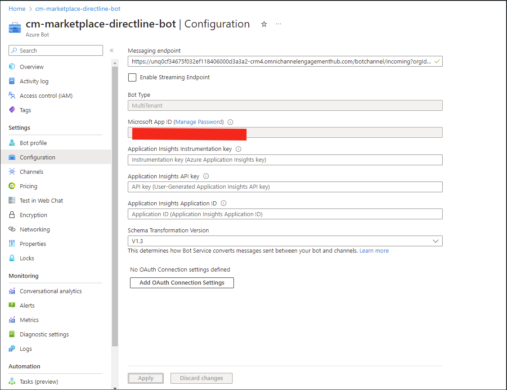Click the Properties icon
Image resolution: width=507 pixels, height=390 pixels.
click(x=12, y=243)
